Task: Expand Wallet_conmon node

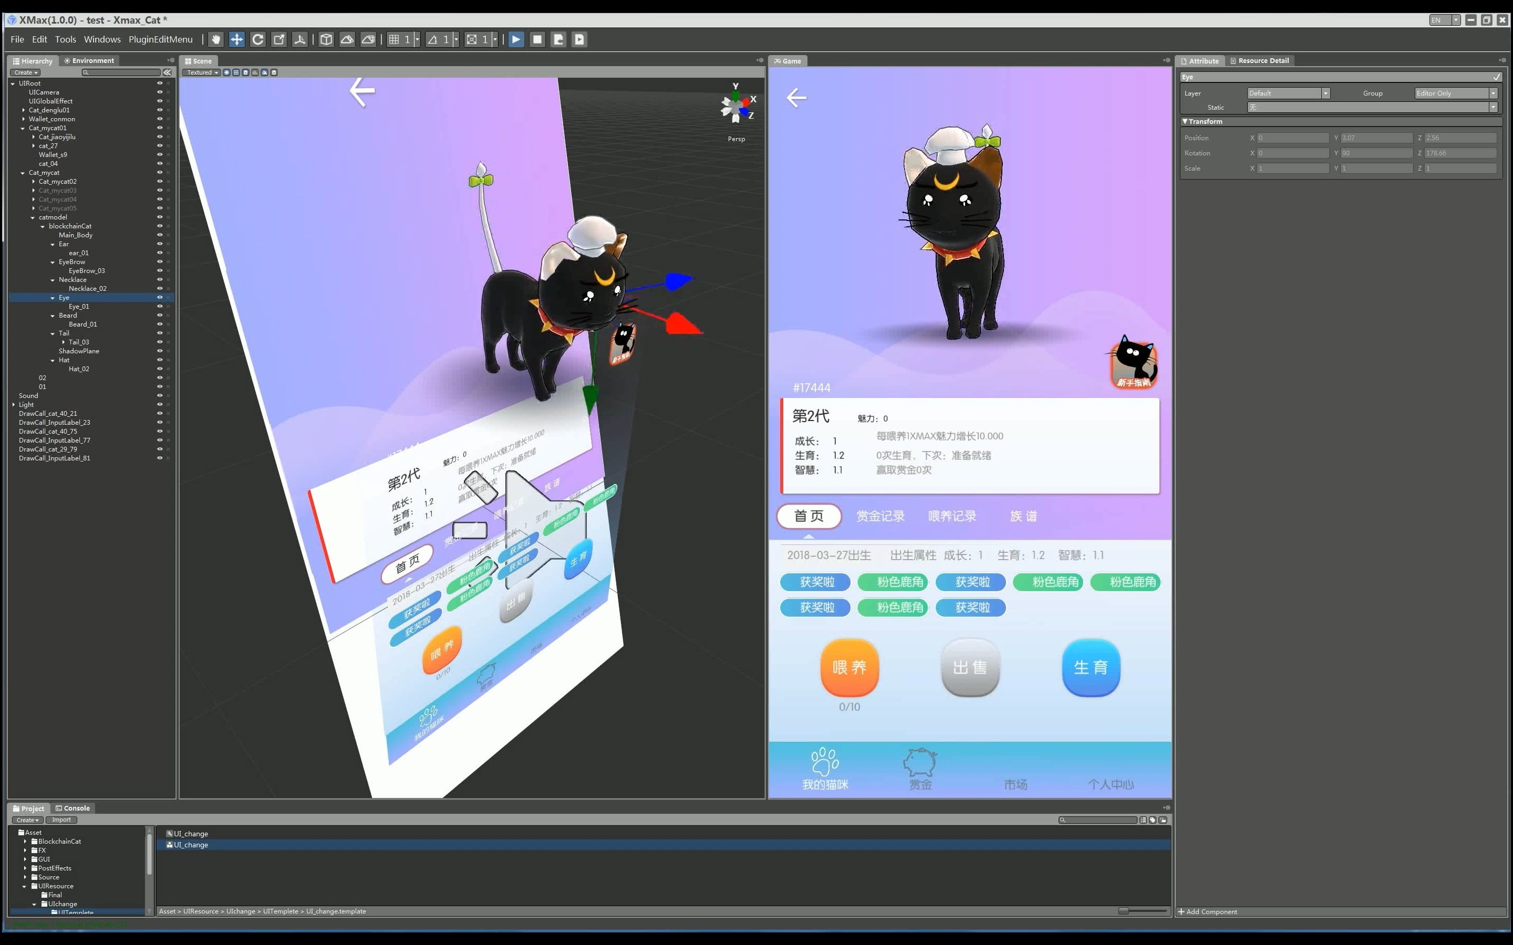Action: tap(24, 119)
